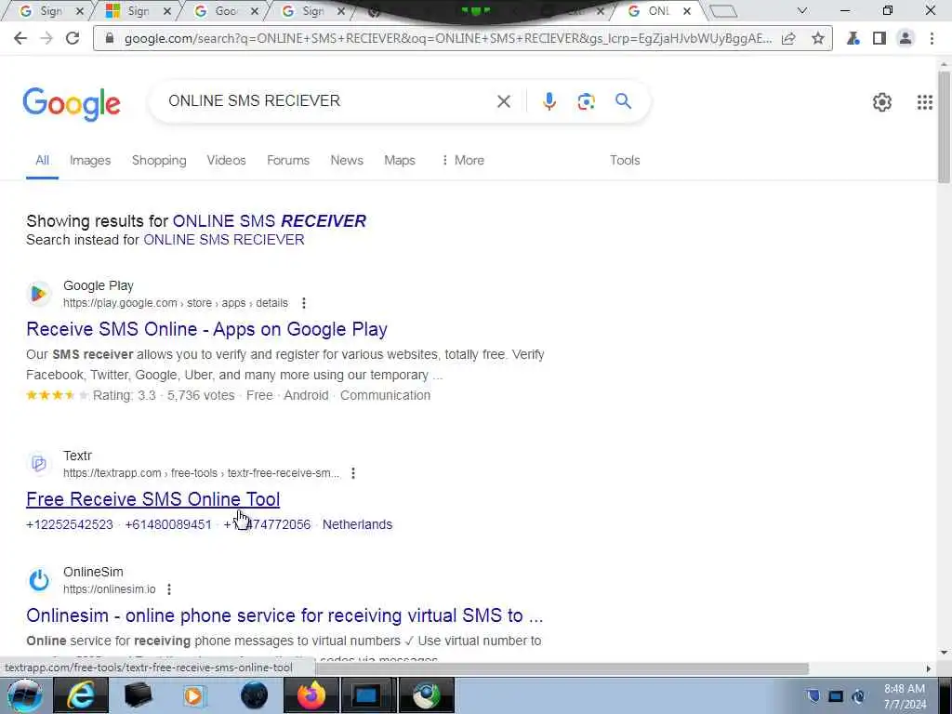This screenshot has height=714, width=952.
Task: Click the horizontal scrollbar right arrow
Action: click(929, 668)
